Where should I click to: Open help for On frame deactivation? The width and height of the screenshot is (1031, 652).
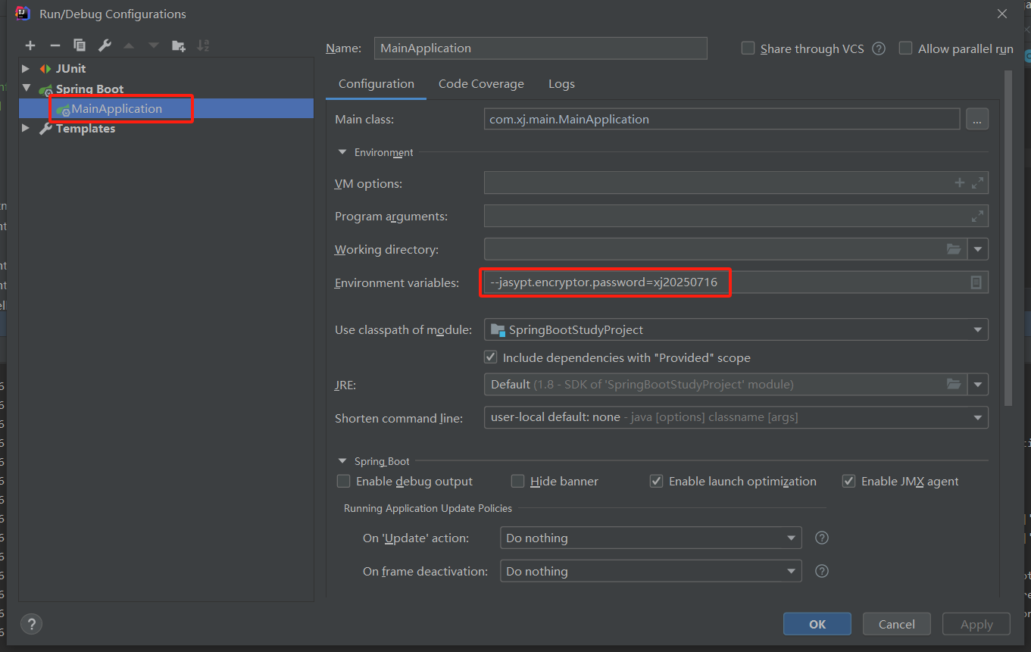tap(821, 571)
